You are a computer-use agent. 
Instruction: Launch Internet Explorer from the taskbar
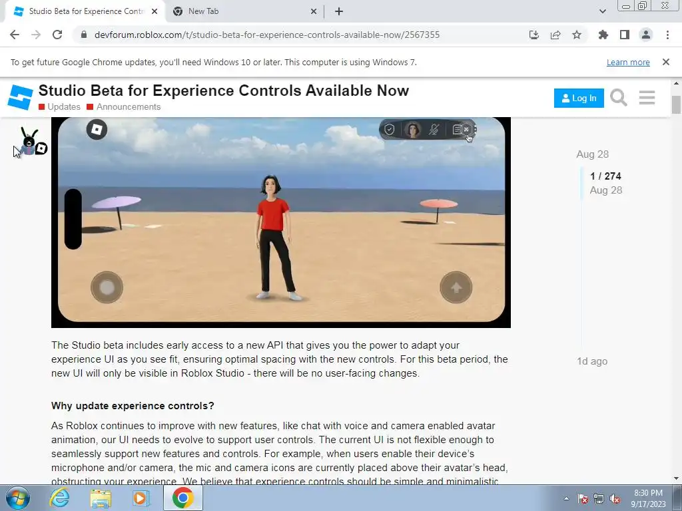[x=59, y=498]
